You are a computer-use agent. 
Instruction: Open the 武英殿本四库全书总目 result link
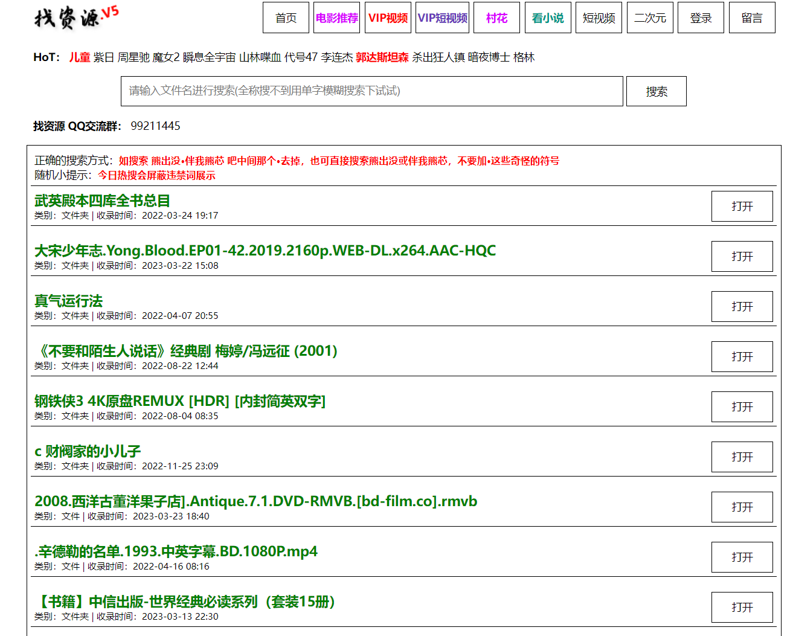tap(102, 201)
